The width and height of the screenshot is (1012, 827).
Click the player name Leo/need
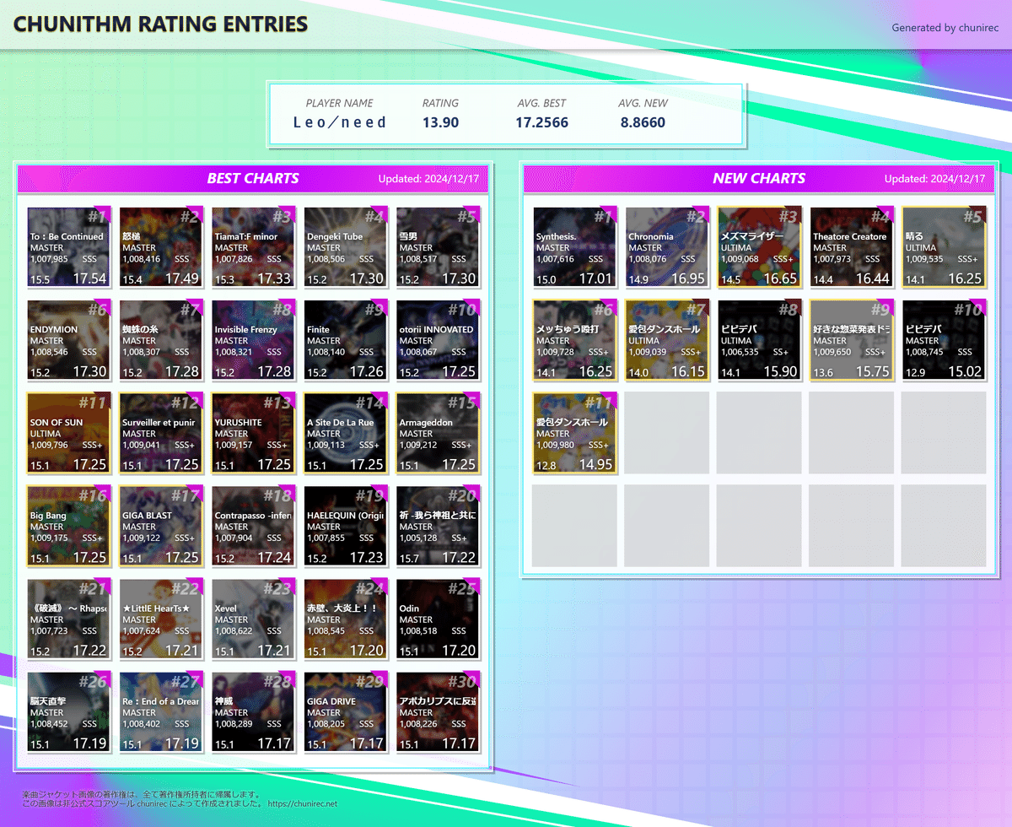point(339,122)
